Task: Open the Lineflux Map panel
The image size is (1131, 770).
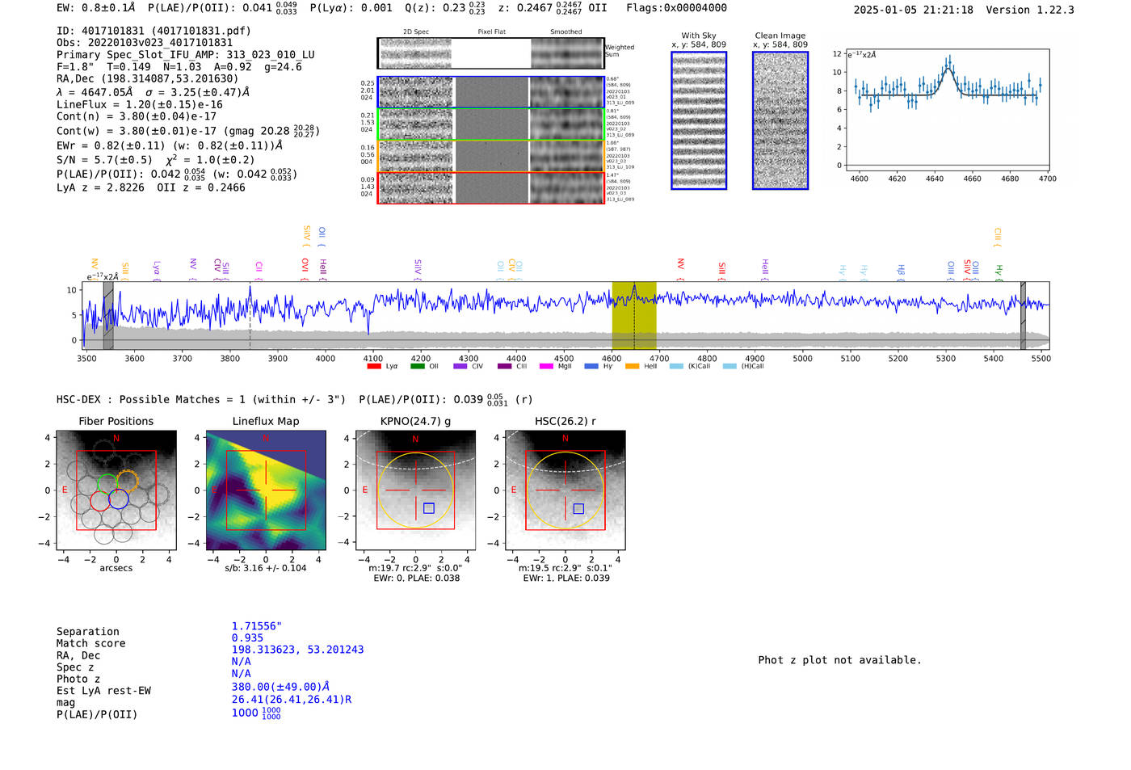Action: pos(266,490)
